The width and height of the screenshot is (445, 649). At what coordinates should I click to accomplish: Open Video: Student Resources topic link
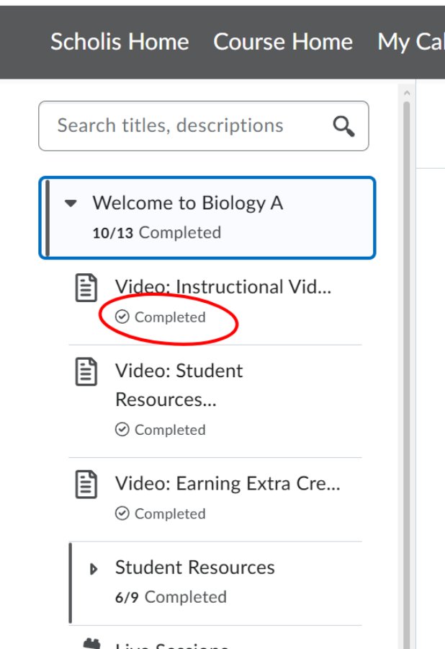pyautogui.click(x=179, y=385)
